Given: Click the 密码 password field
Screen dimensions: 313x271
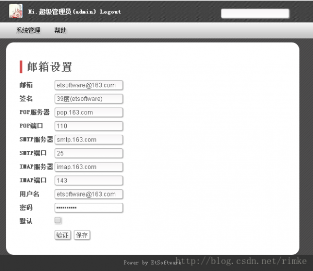Looking at the screenshot, I should 89,208.
